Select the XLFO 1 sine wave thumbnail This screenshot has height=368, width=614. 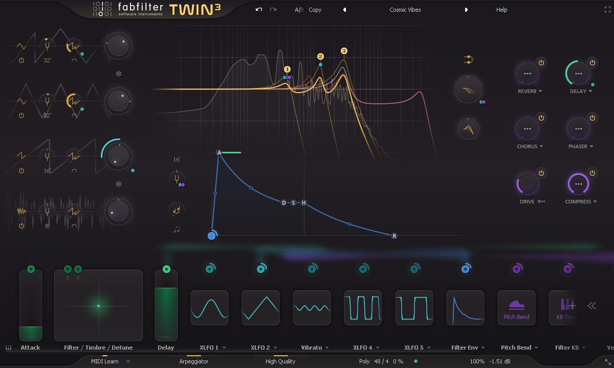pos(209,308)
